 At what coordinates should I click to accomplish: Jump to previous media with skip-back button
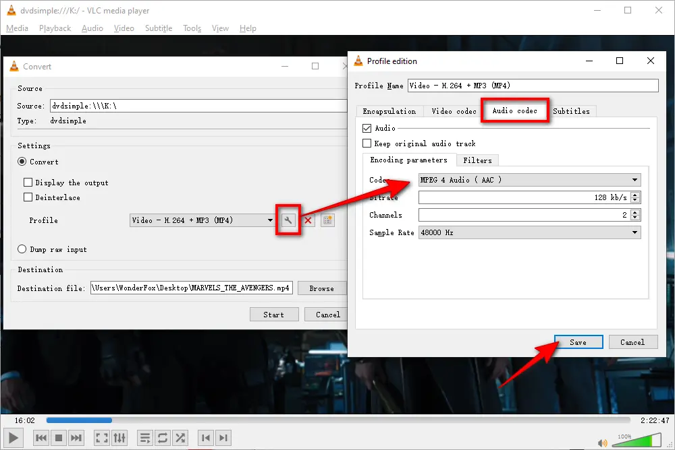[41, 438]
